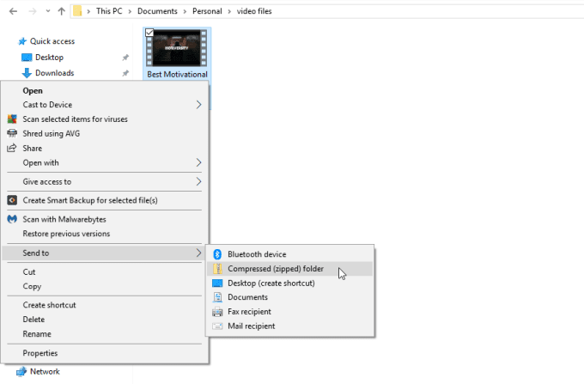Image resolution: width=584 pixels, height=384 pixels.
Task: Expand the Give access to submenu arrow
Action: (198, 181)
